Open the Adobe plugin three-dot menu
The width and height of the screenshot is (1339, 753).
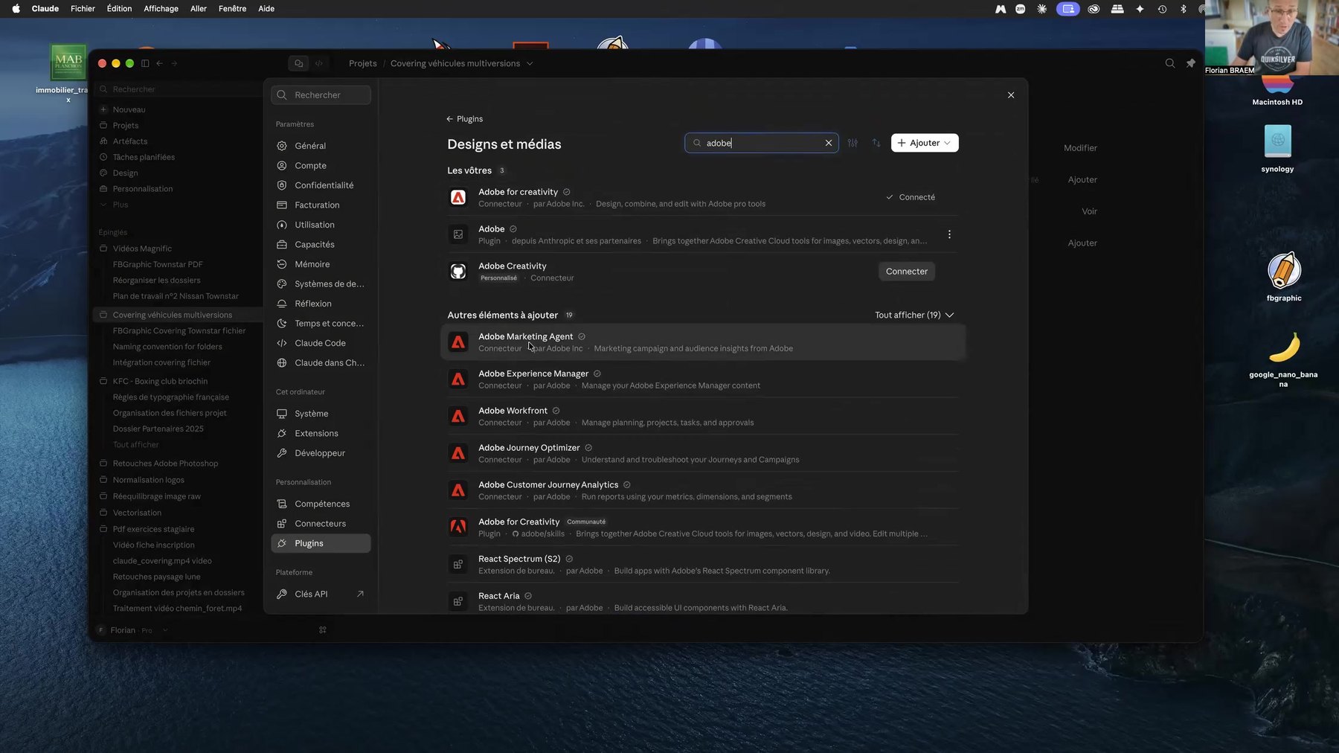coord(949,234)
